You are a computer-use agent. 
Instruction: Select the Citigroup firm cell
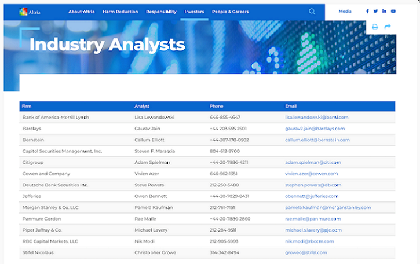[33, 162]
